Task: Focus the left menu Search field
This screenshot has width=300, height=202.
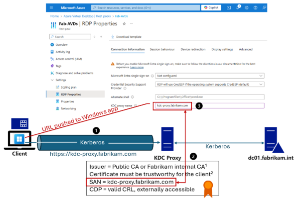Action: 70,37
